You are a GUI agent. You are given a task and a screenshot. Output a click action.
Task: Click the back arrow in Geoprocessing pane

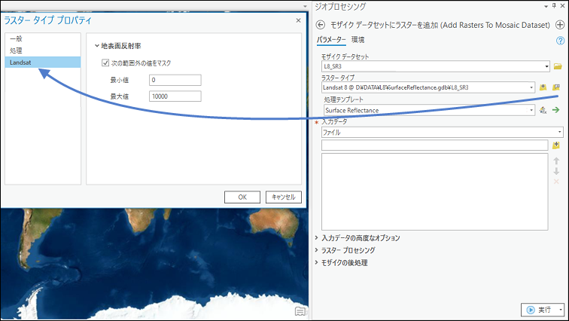tap(321, 25)
